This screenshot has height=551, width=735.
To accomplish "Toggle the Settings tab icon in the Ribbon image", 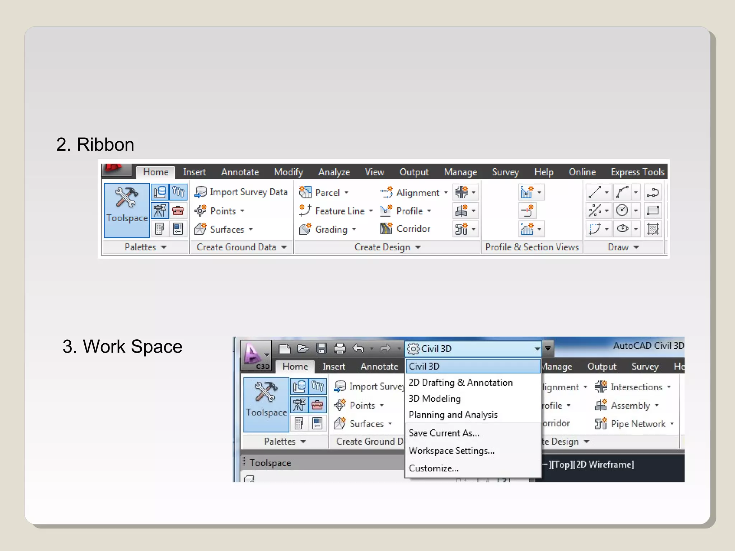I will (x=178, y=192).
